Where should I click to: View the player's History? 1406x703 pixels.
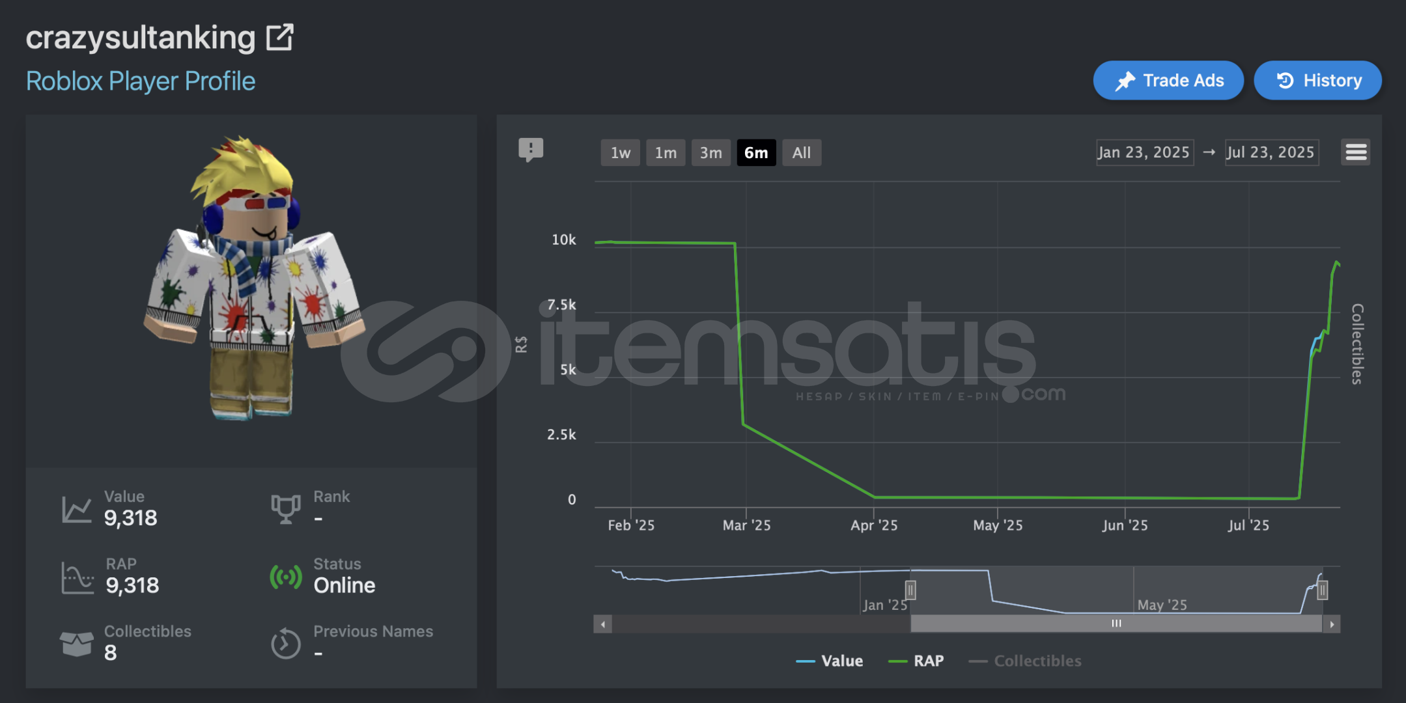(1317, 81)
